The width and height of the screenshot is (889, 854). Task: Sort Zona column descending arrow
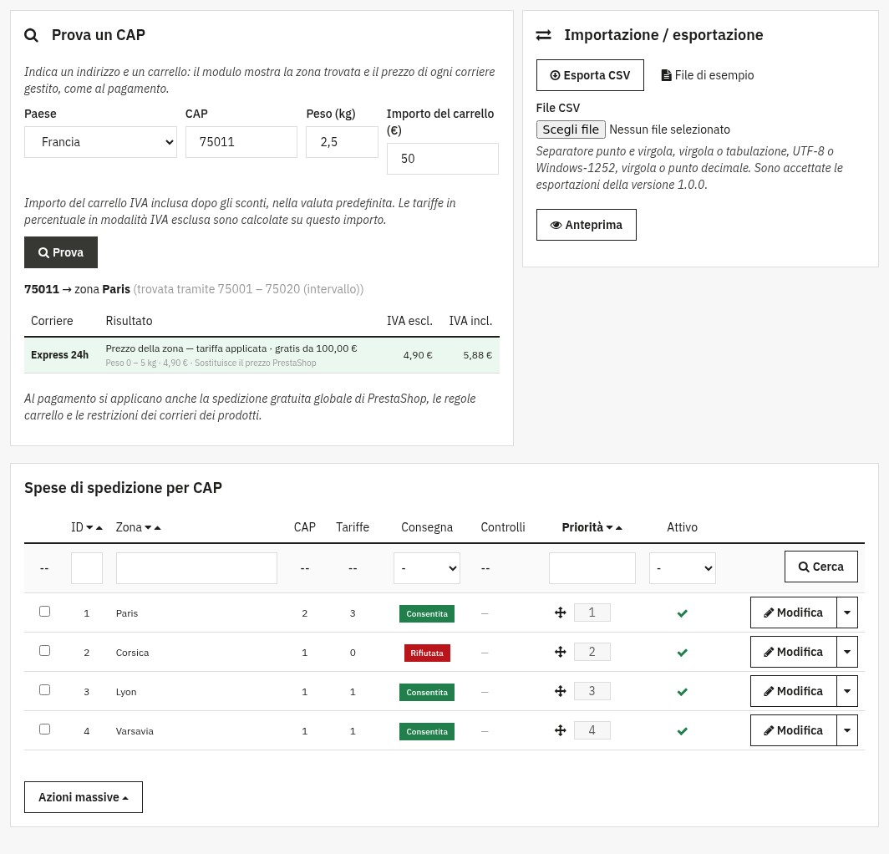pyautogui.click(x=148, y=528)
